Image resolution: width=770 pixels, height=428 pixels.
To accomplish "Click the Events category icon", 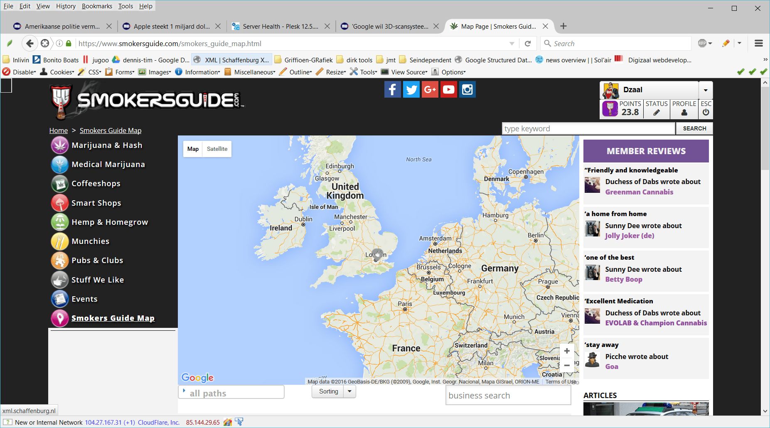I will pos(60,299).
